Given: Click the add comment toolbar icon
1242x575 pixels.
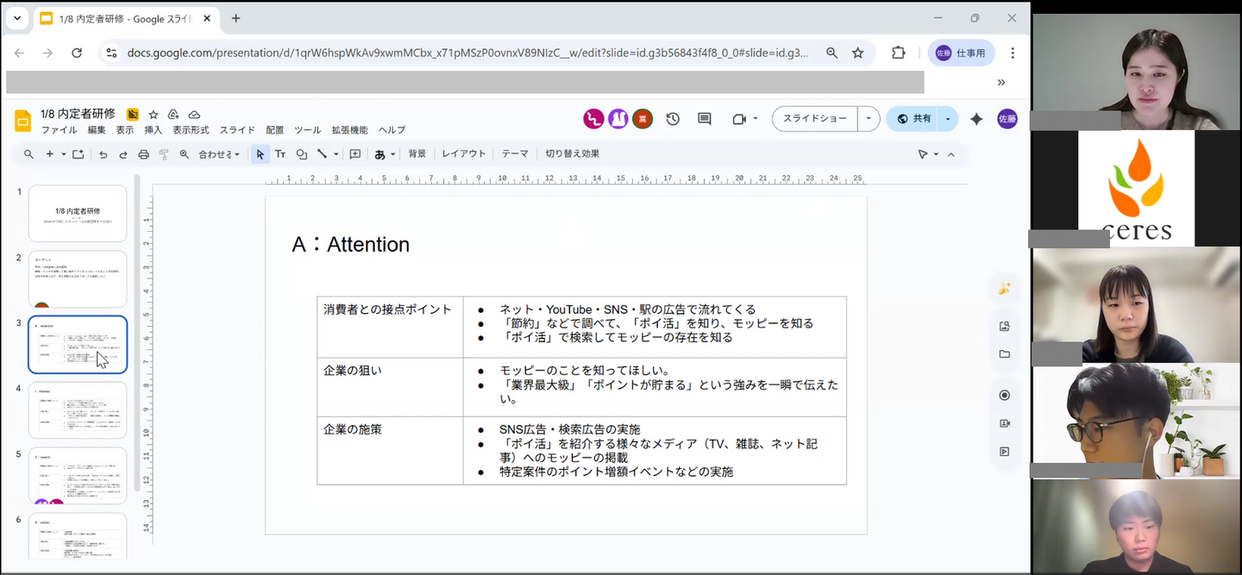Looking at the screenshot, I should click(x=354, y=154).
